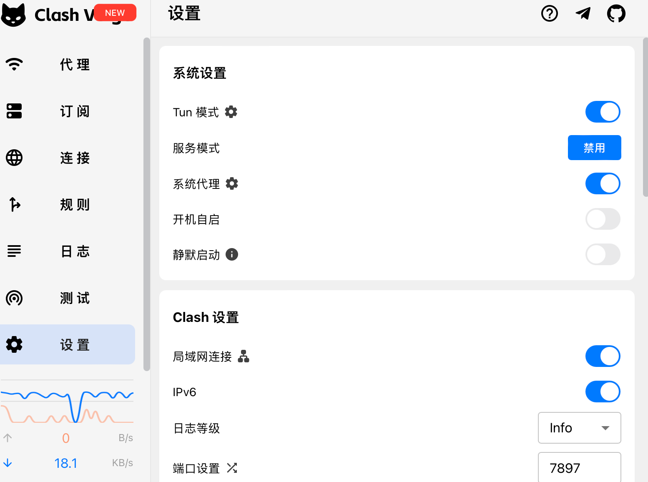Open system proxy (系统代理) gear settings
648x482 pixels.
coord(232,183)
